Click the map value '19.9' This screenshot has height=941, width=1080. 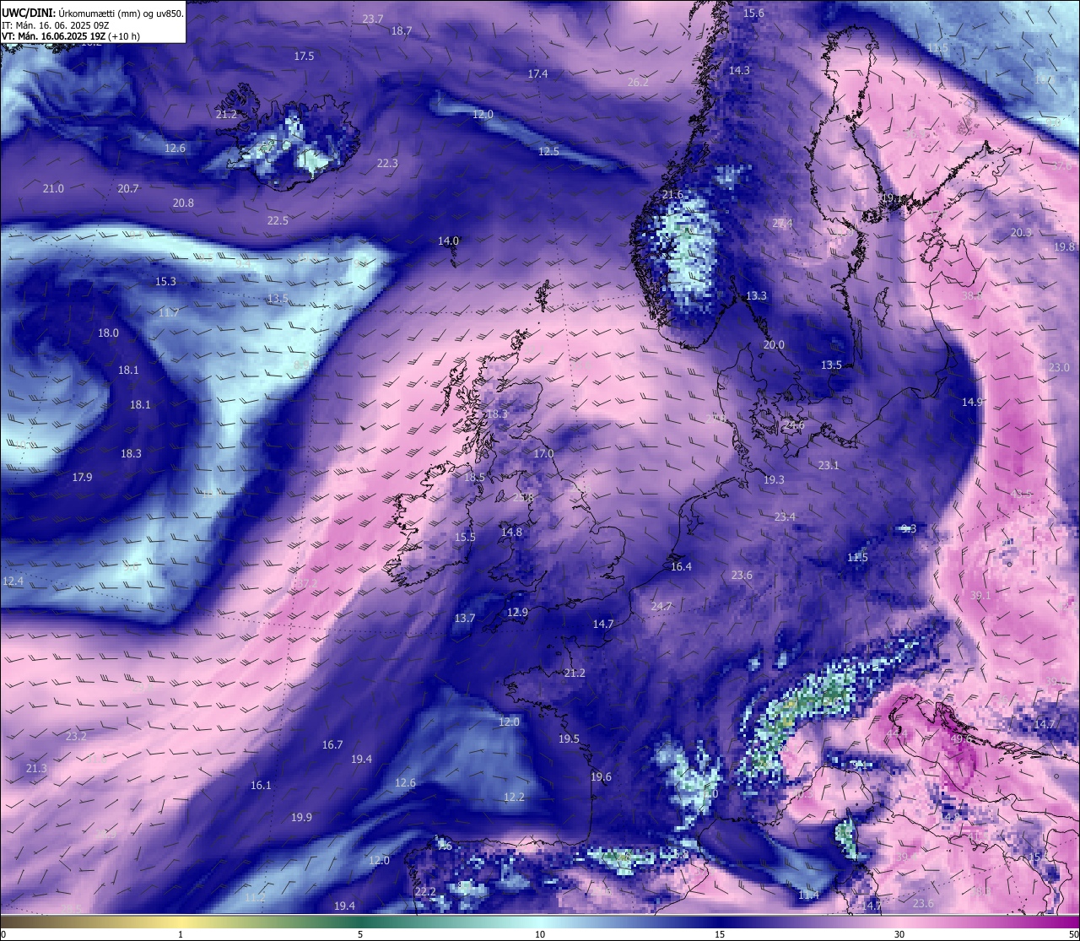click(x=301, y=817)
